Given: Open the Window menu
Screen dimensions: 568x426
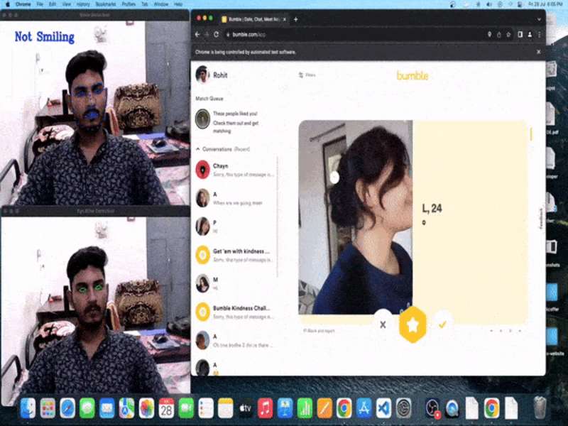Looking at the screenshot, I should [x=161, y=4].
